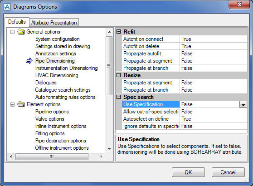Click the application logo in title bar
The image size is (253, 186).
[x=7, y=7]
